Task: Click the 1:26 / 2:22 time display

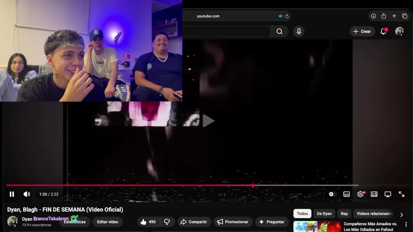Action: click(x=49, y=194)
